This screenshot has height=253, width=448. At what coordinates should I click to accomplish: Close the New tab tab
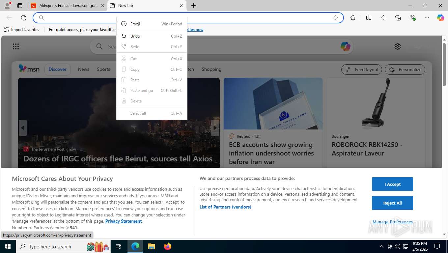tap(181, 6)
